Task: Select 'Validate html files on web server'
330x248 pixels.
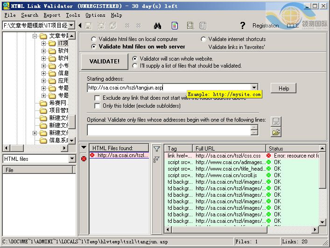Action: 94,47
